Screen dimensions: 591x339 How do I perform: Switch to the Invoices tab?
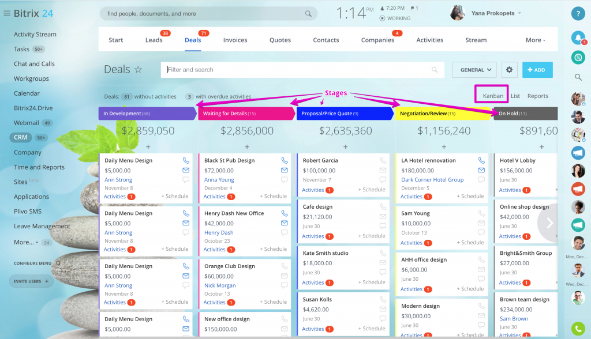[235, 40]
